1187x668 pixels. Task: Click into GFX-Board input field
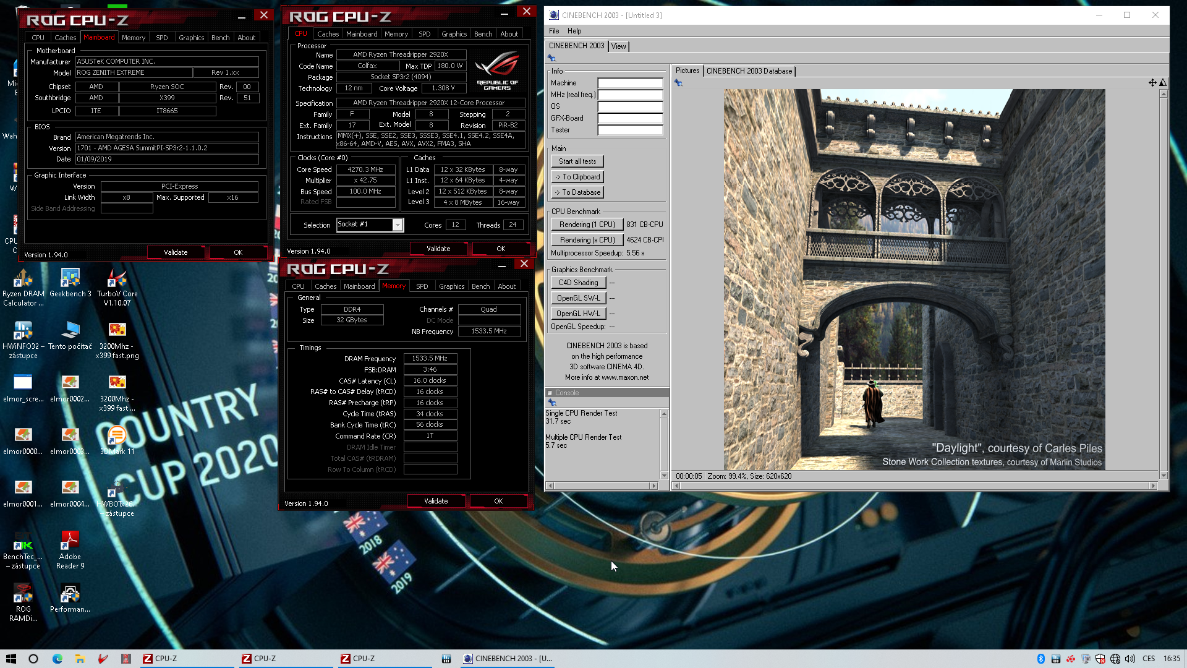point(630,118)
